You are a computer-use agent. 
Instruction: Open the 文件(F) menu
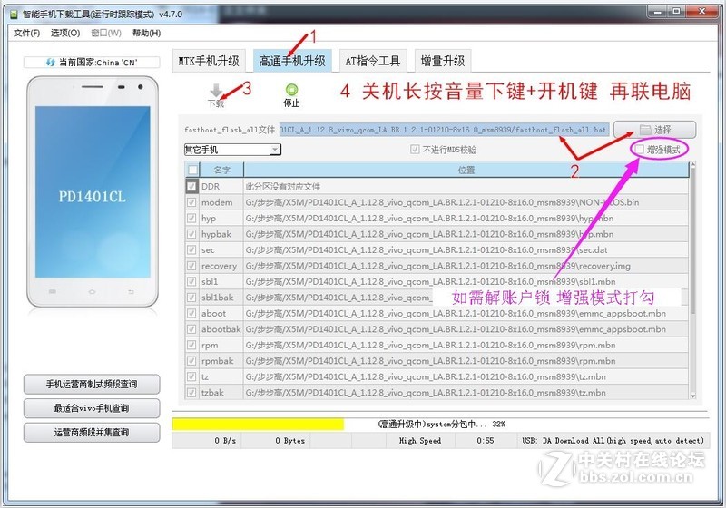pyautogui.click(x=26, y=33)
